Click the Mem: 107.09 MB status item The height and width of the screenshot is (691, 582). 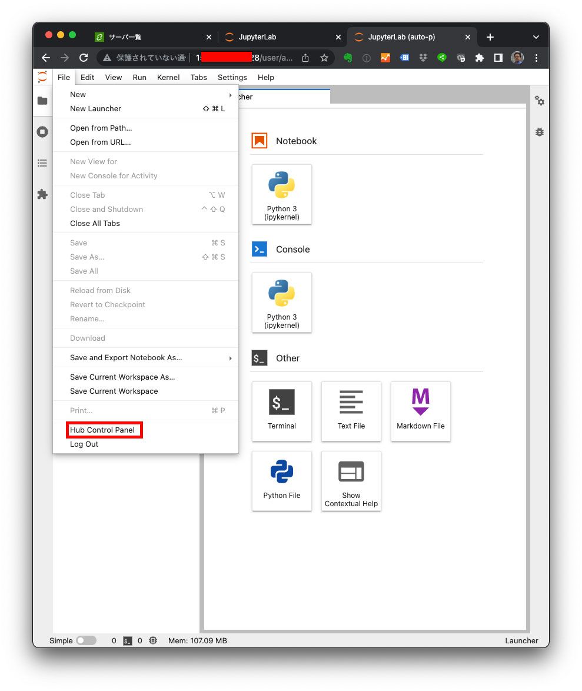click(197, 640)
